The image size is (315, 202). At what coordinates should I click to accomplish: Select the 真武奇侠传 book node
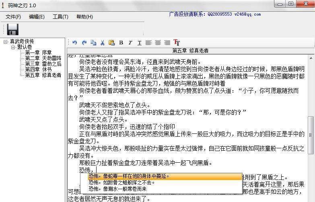[22, 41]
